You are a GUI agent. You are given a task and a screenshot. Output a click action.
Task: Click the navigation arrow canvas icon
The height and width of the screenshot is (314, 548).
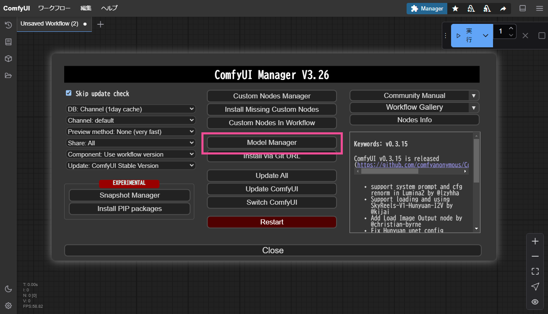pyautogui.click(x=535, y=286)
